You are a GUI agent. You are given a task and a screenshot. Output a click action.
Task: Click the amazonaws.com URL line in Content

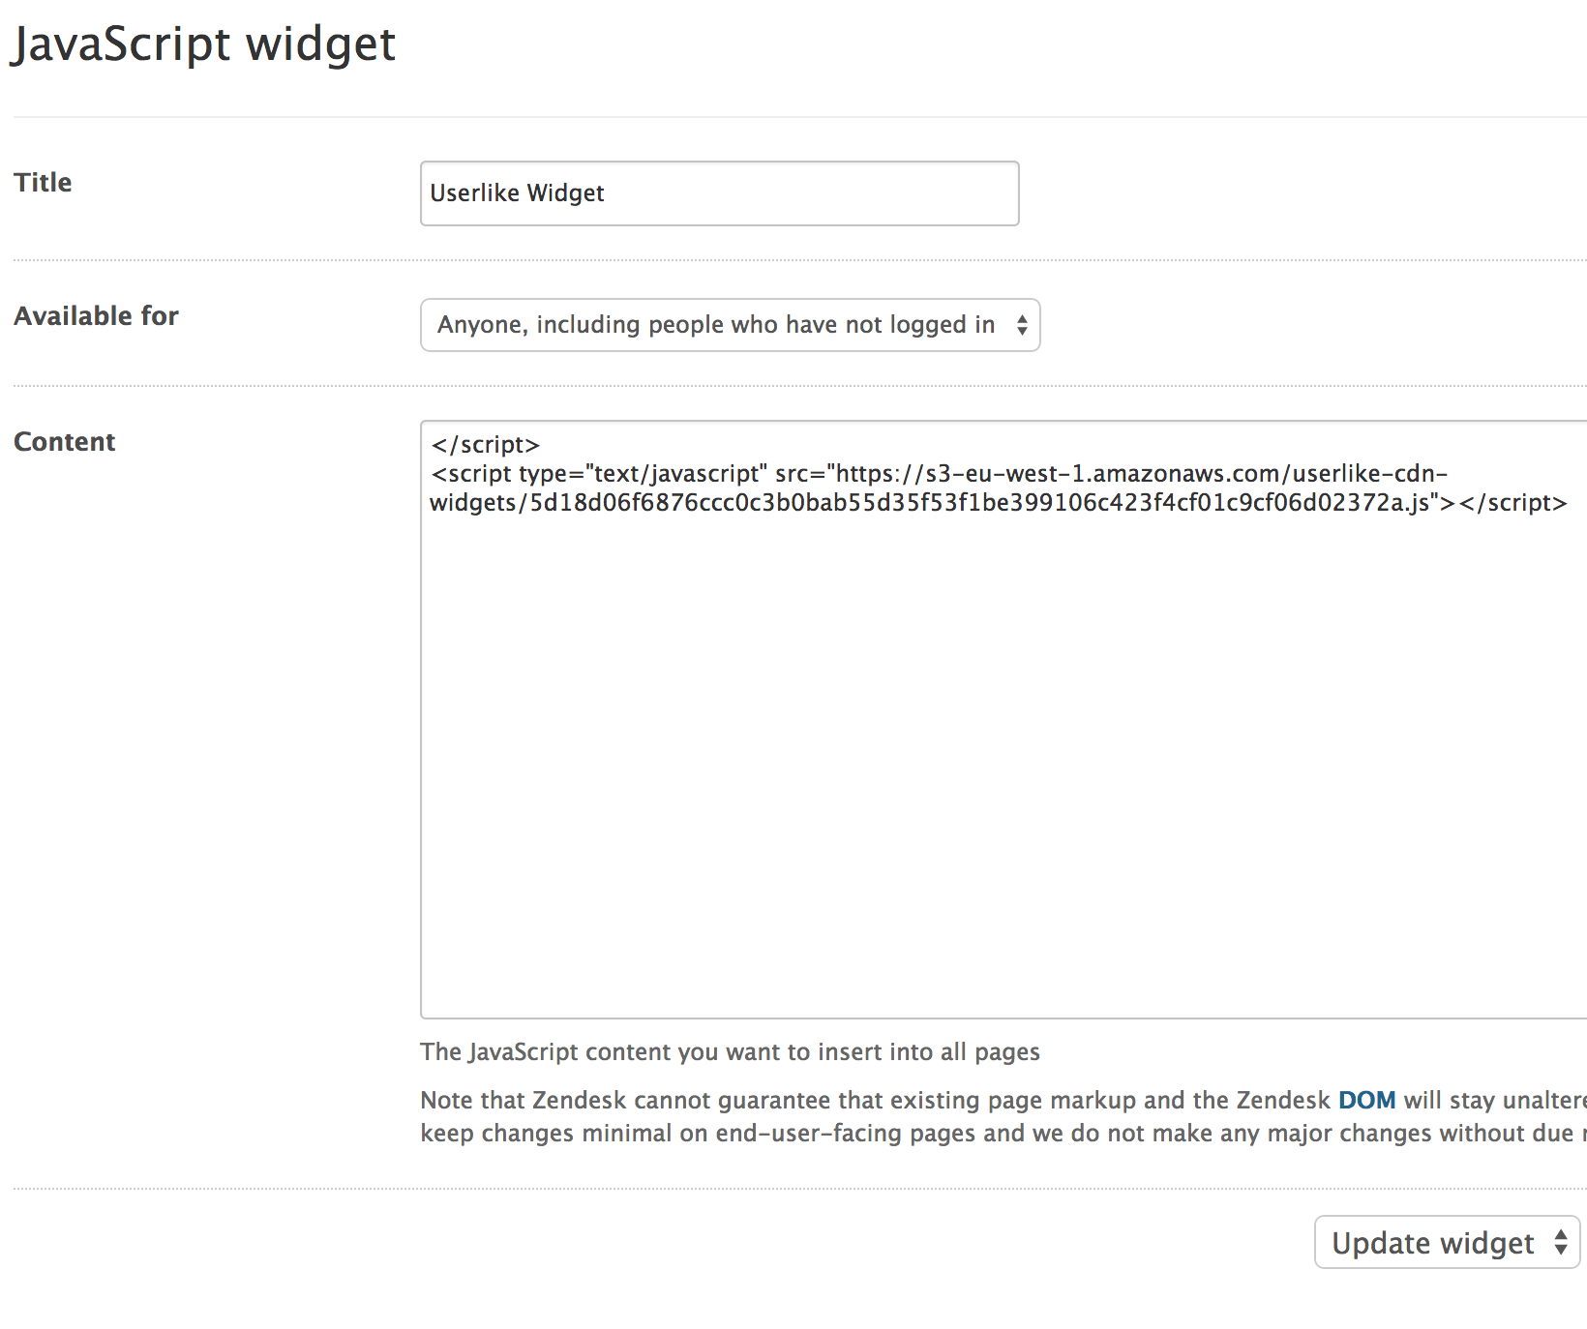(x=939, y=473)
